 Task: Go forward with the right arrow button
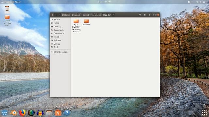coord(56,15)
